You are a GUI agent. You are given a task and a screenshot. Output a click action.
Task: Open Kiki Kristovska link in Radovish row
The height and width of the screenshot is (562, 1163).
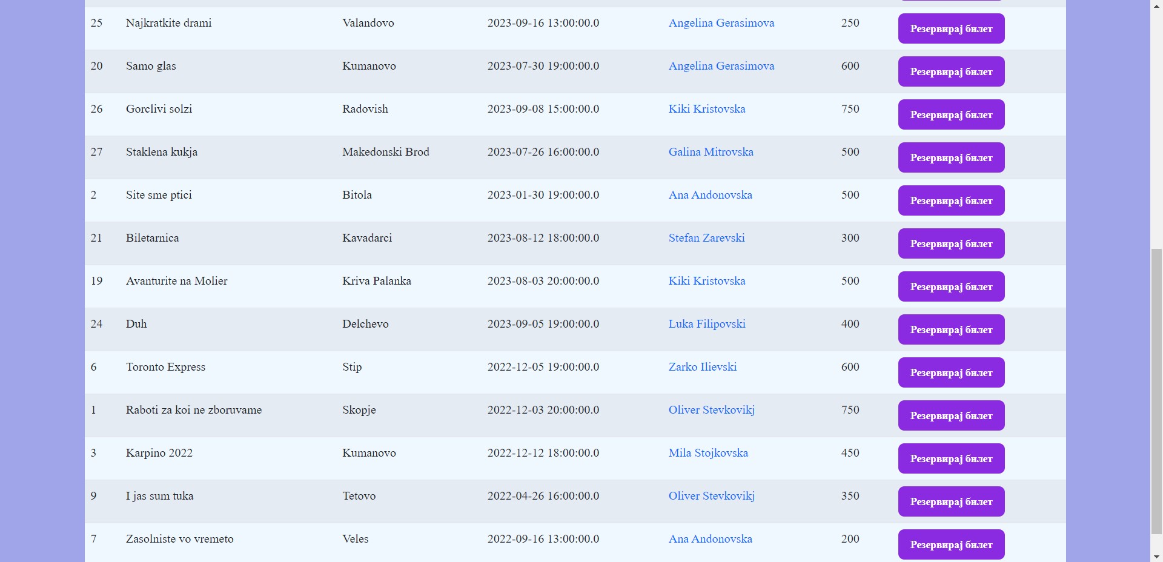click(x=706, y=109)
